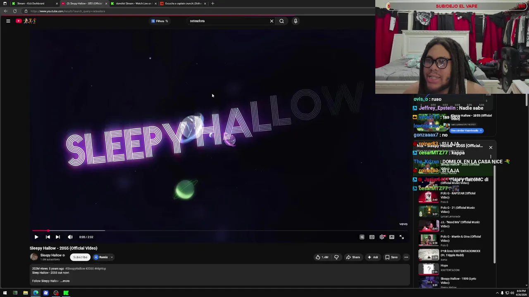Open more actions three-dot menu under video
Screen dimensions: 529x297
pyautogui.click(x=406, y=257)
